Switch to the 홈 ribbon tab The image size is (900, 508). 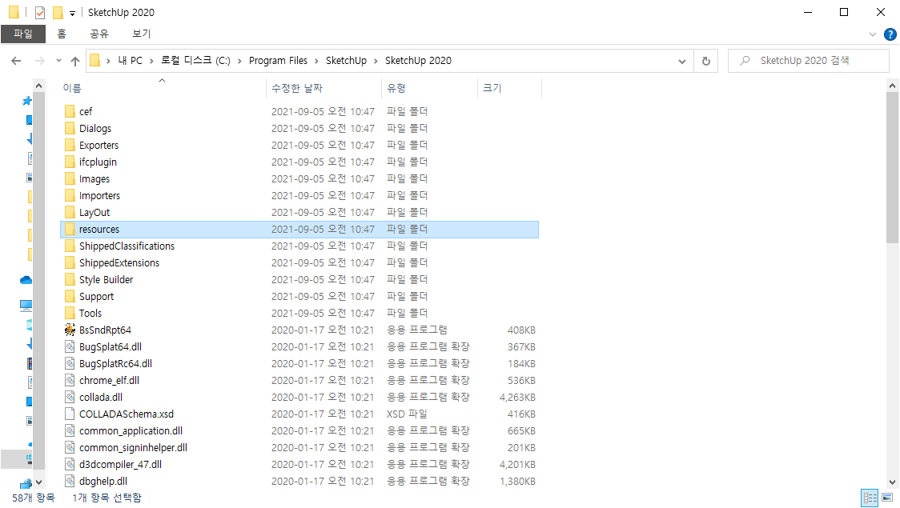click(62, 34)
